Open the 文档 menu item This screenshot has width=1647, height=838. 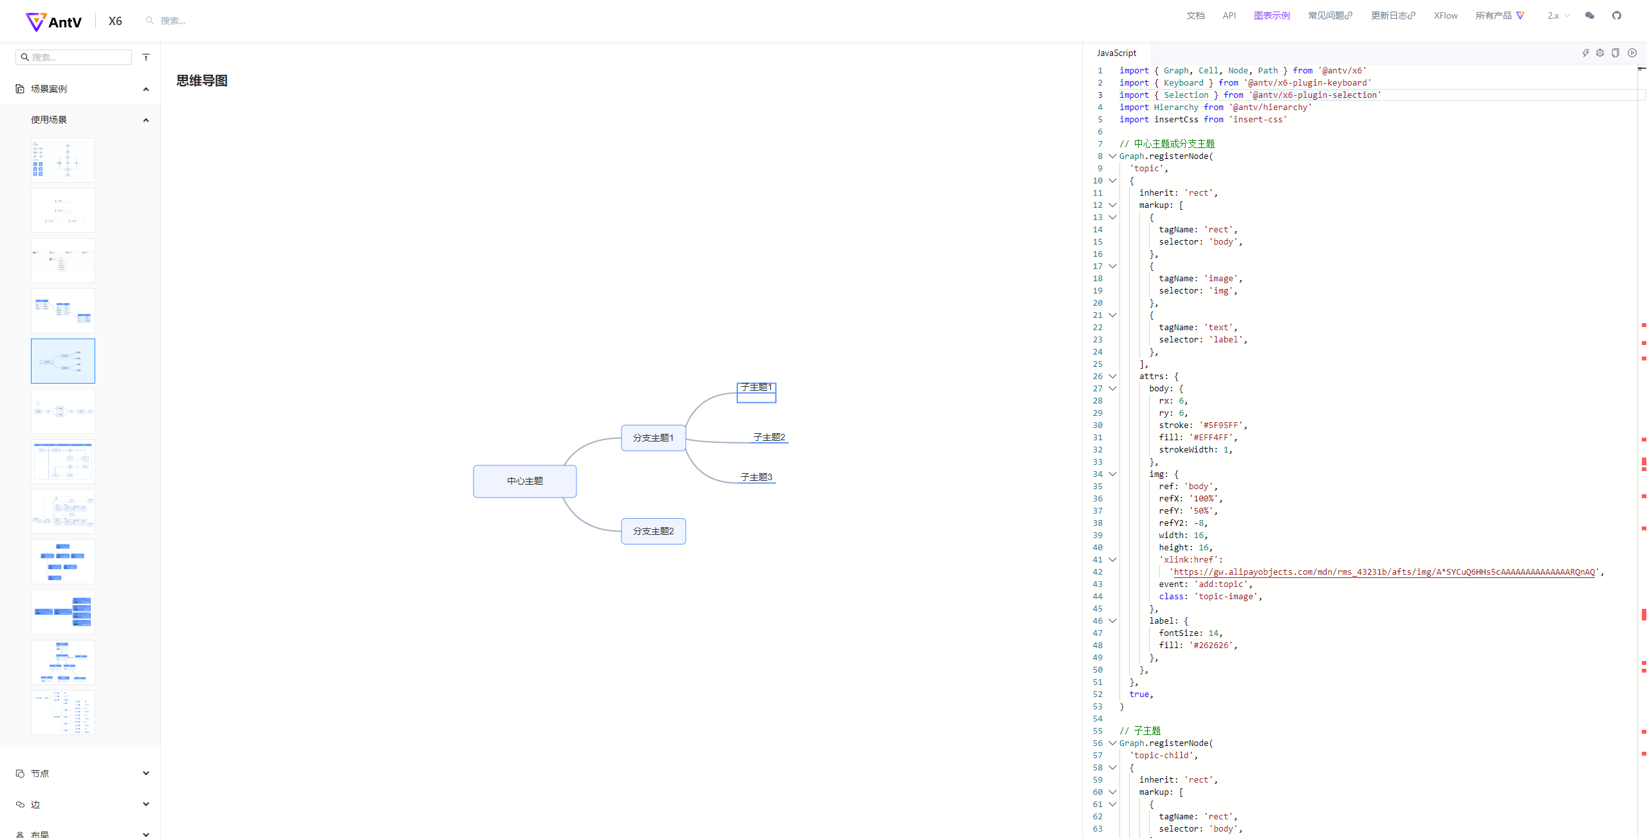tap(1195, 16)
